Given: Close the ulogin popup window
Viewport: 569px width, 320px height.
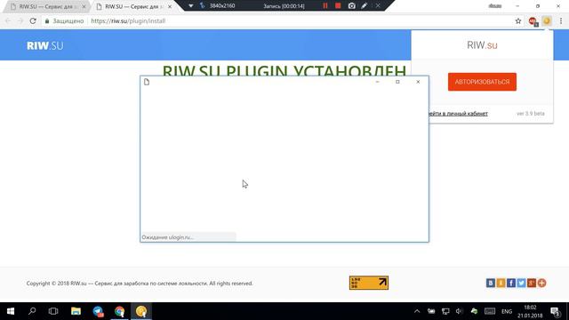Looking at the screenshot, I should (418, 82).
